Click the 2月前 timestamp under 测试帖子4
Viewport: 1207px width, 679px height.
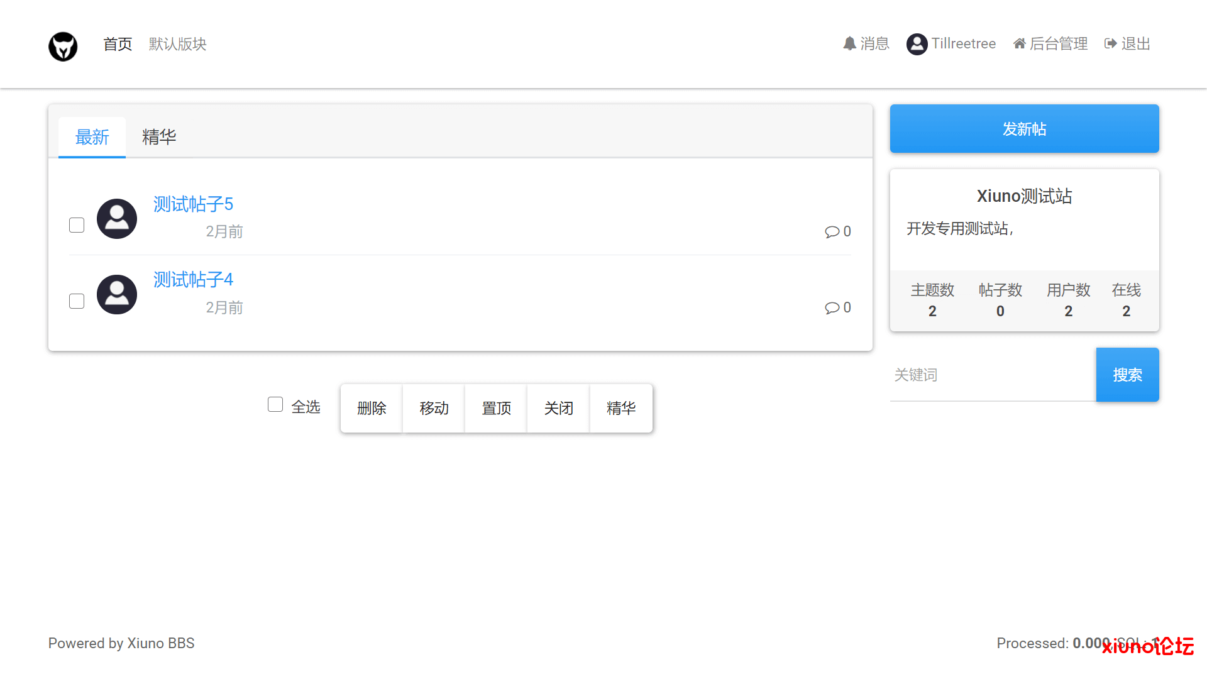point(224,308)
